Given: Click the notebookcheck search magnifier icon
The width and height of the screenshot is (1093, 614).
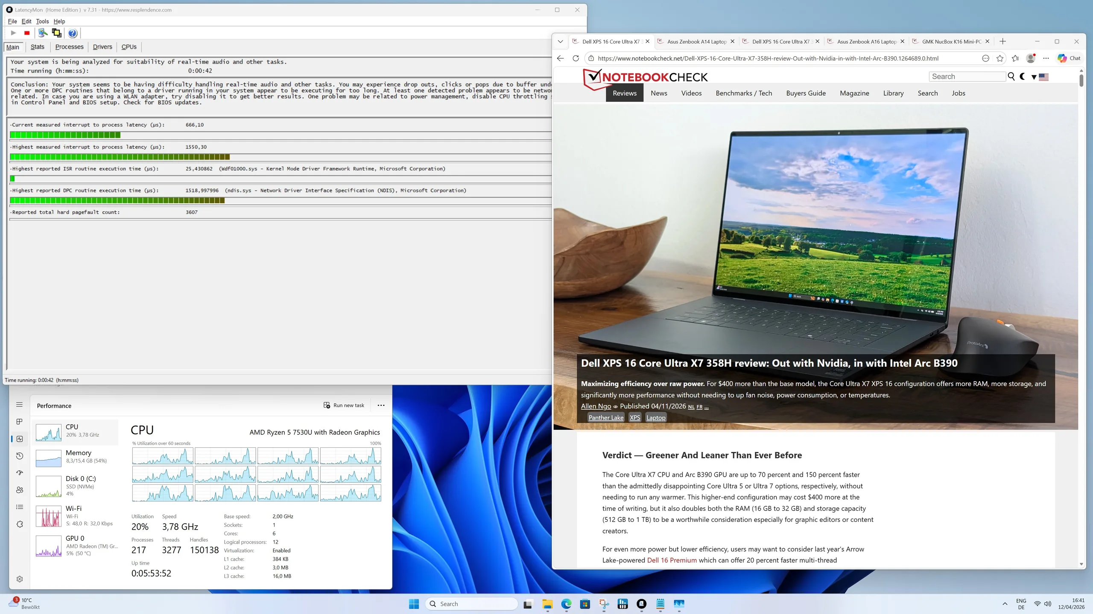Looking at the screenshot, I should 1011,76.
